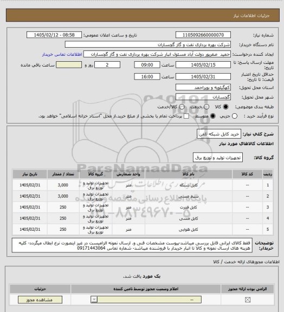Select the کابل مسی item name cell

coord(189,218)
